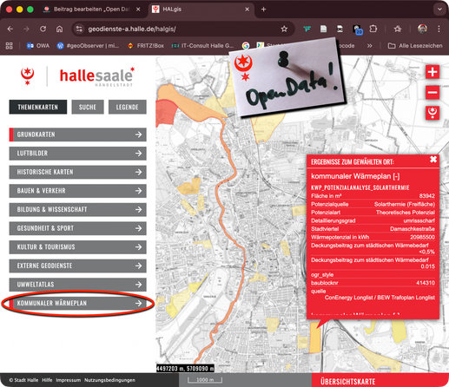Open the Impressum footer link
The width and height of the screenshot is (449, 387).
[68, 380]
